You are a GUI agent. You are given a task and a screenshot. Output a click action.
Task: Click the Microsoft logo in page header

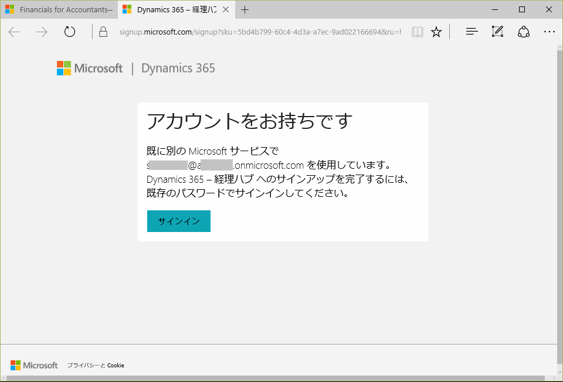(90, 68)
